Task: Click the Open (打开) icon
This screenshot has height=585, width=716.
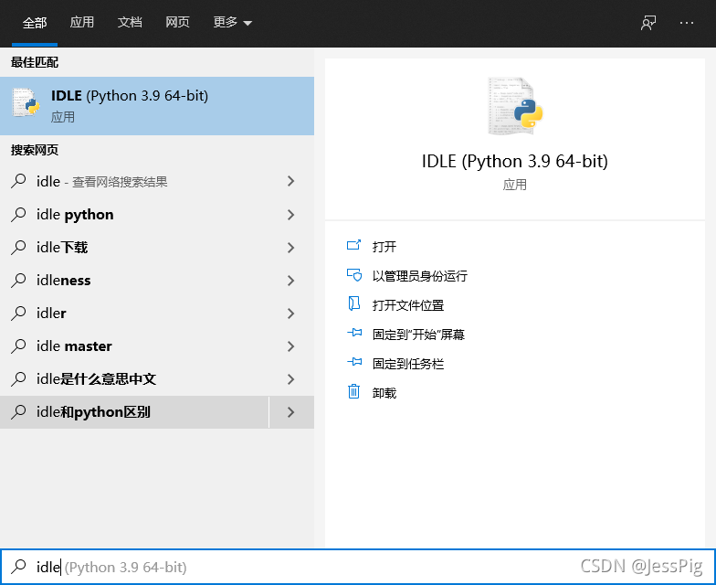Action: tap(354, 246)
